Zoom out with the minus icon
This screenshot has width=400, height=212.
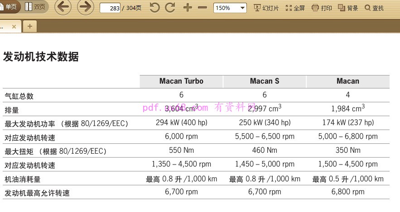click(202, 8)
